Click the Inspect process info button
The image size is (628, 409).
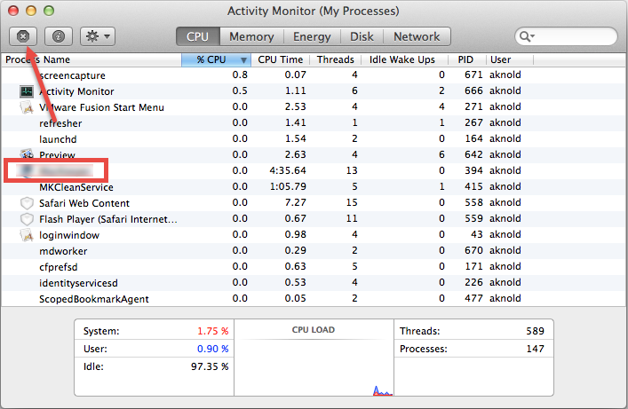(x=59, y=36)
